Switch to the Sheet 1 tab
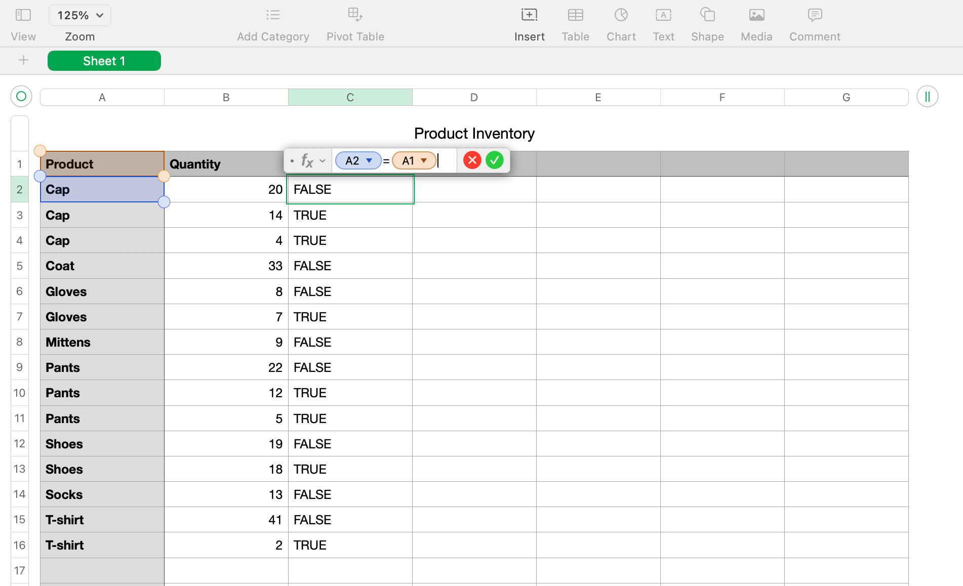 pos(104,60)
